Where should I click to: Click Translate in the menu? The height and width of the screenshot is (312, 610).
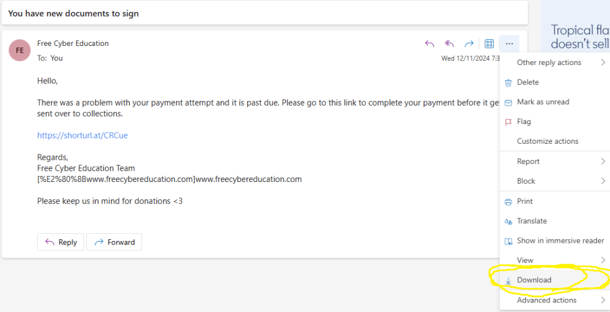[531, 221]
